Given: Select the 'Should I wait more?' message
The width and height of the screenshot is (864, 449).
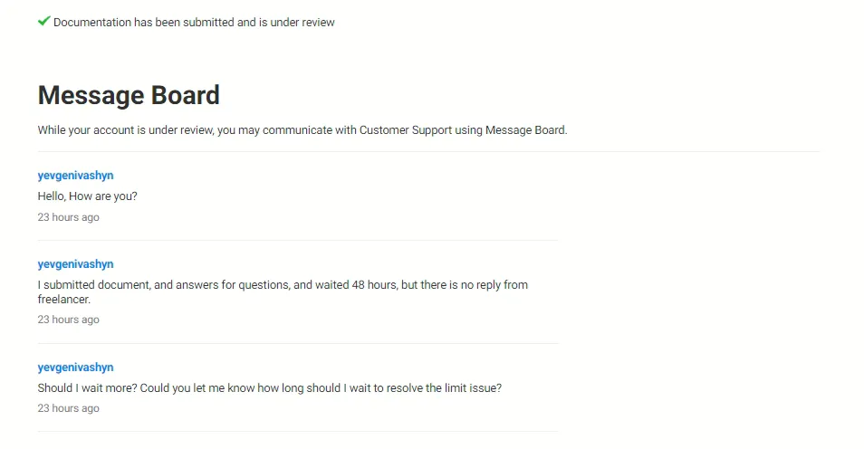Looking at the screenshot, I should pyautogui.click(x=269, y=388).
